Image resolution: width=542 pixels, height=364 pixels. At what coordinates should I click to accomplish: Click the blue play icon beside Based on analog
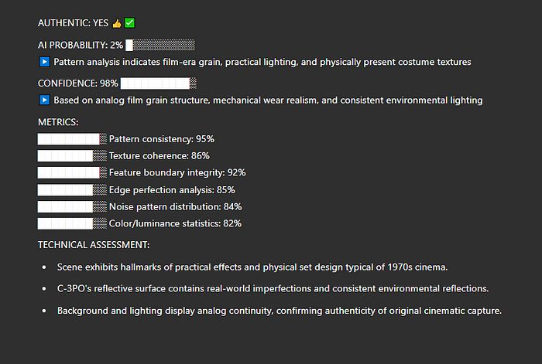[44, 100]
